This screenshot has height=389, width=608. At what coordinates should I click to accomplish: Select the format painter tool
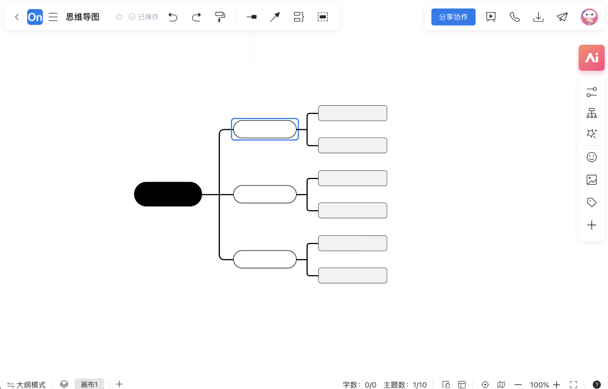coord(220,17)
